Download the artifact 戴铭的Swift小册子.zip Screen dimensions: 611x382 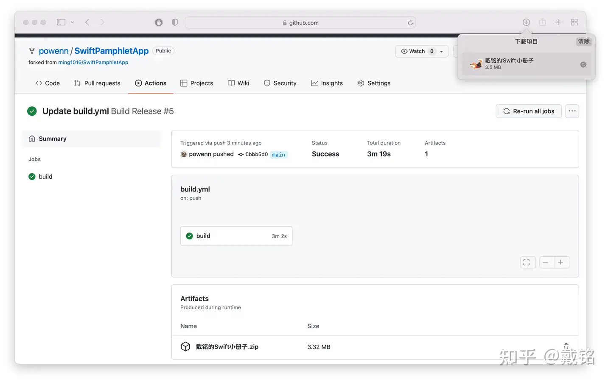click(x=227, y=347)
